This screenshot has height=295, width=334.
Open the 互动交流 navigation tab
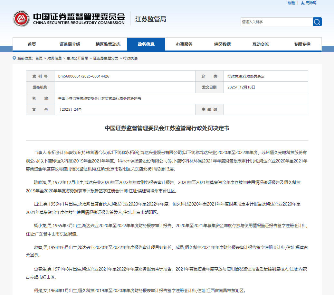(x=260, y=44)
